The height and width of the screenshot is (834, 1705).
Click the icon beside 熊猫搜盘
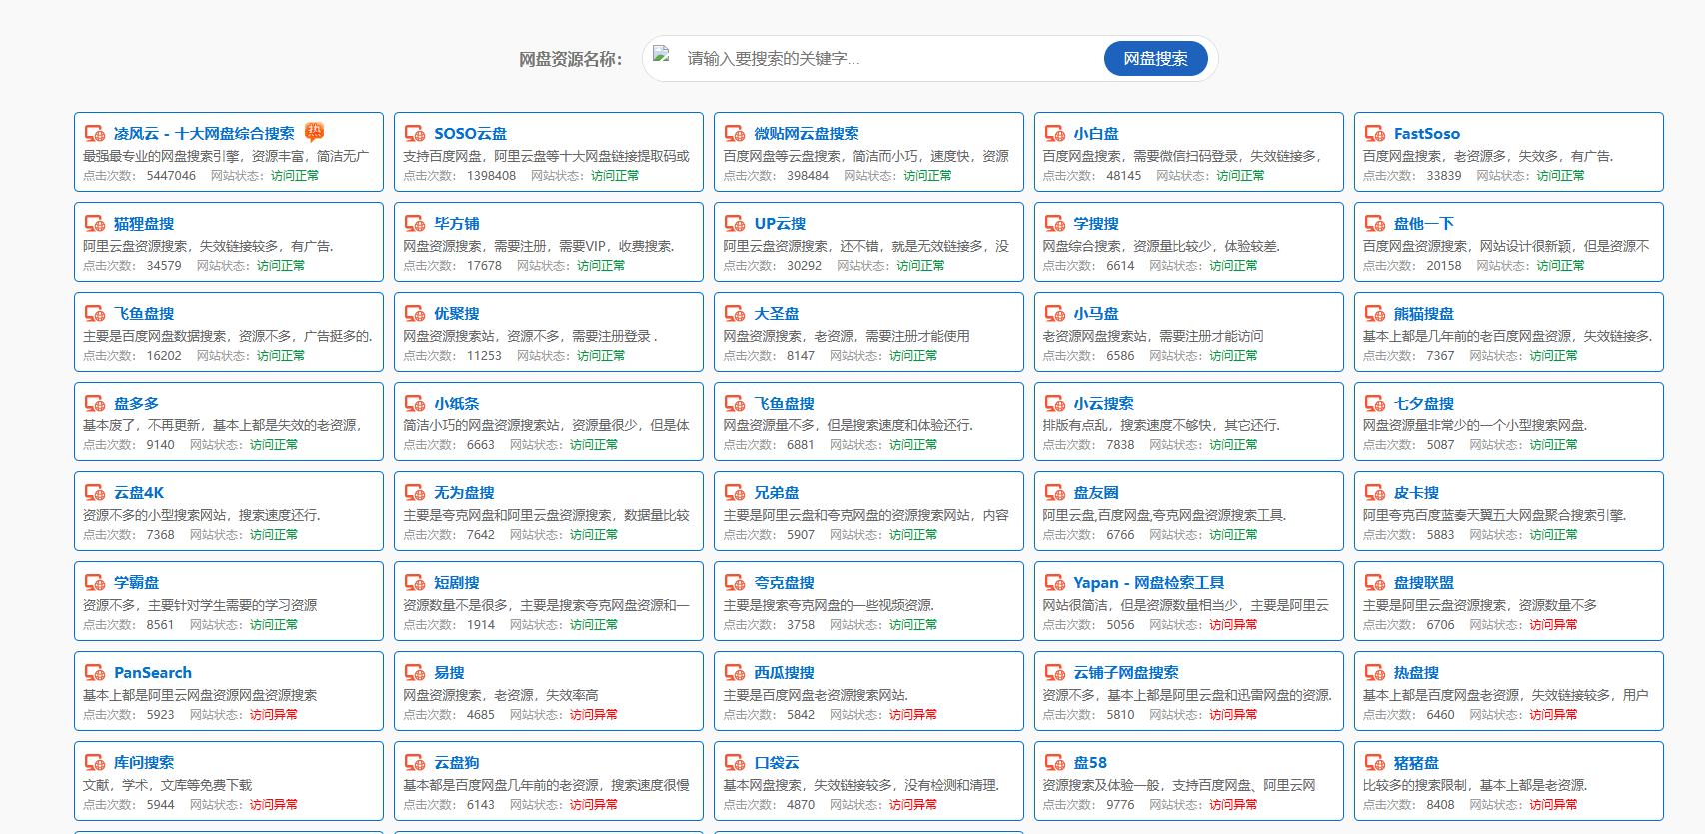[1375, 313]
